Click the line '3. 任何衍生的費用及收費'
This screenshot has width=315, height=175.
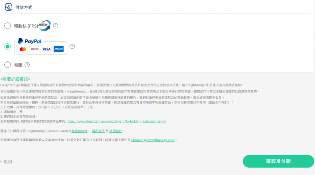19,116
